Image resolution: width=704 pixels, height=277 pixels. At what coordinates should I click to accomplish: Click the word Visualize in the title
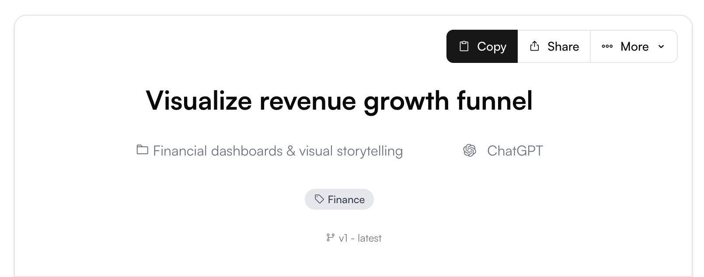pyautogui.click(x=199, y=100)
